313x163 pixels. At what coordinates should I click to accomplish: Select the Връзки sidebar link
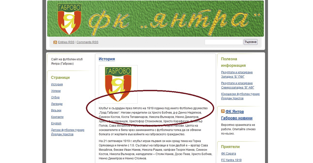click(x=56, y=111)
